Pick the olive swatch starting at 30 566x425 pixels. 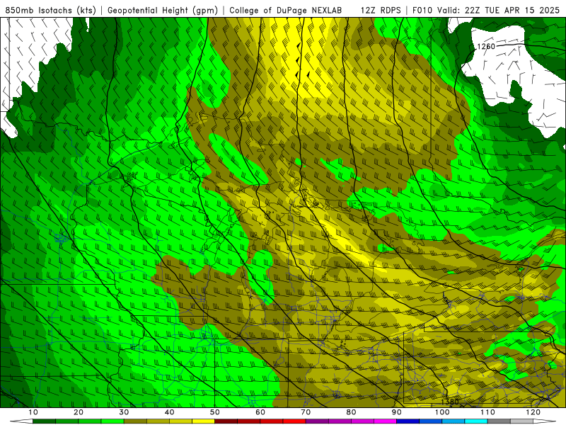tap(135, 421)
